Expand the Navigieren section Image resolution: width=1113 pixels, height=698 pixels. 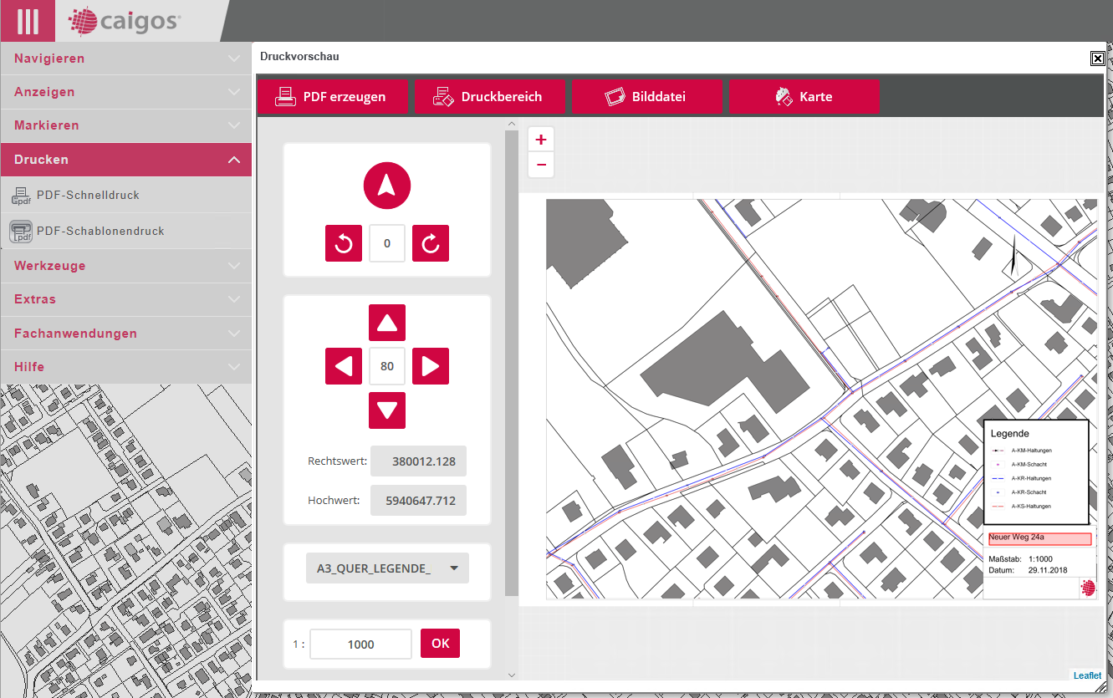[125, 59]
